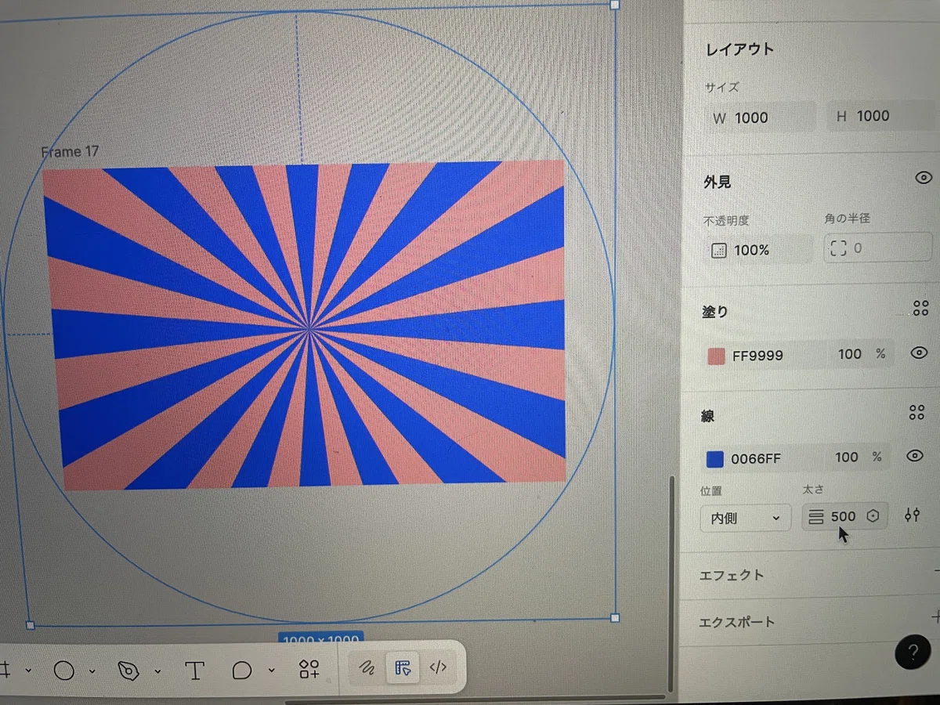Switch to Draw mode squiggle icon
The height and width of the screenshot is (705, 940).
tap(367, 668)
